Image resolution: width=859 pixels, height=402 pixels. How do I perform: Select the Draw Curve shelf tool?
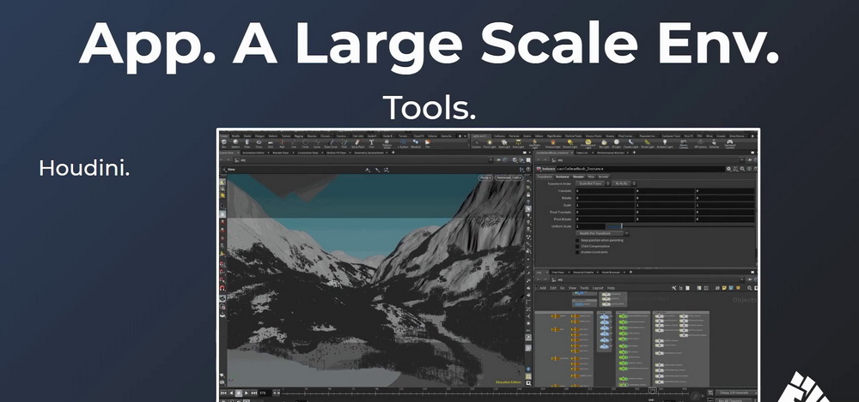click(x=331, y=143)
